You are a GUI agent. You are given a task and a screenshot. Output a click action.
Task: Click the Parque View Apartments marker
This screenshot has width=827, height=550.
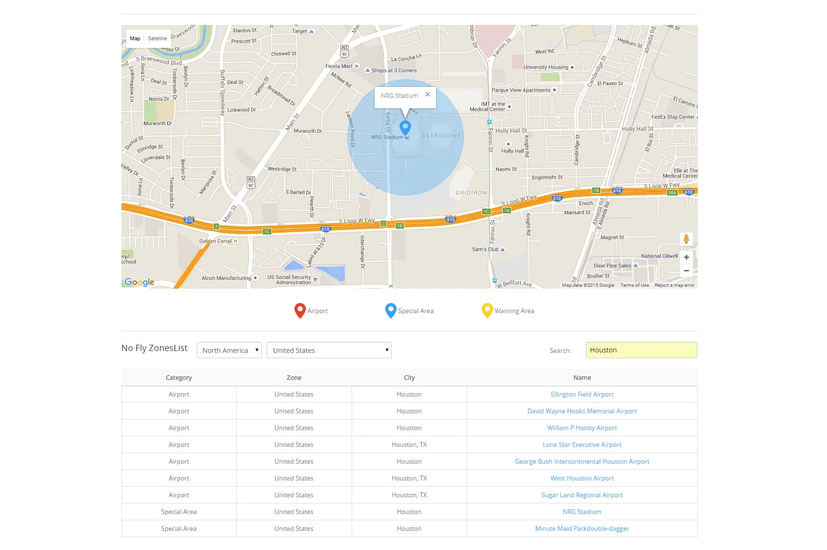[554, 90]
